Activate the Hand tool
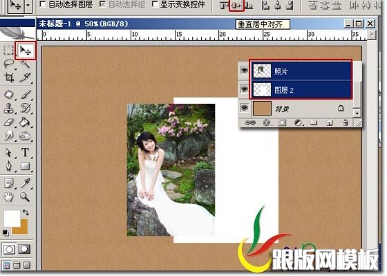The image size is (387, 276). click(x=8, y=197)
